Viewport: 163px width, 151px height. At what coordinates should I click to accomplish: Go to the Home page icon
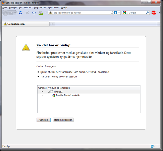(34, 13)
